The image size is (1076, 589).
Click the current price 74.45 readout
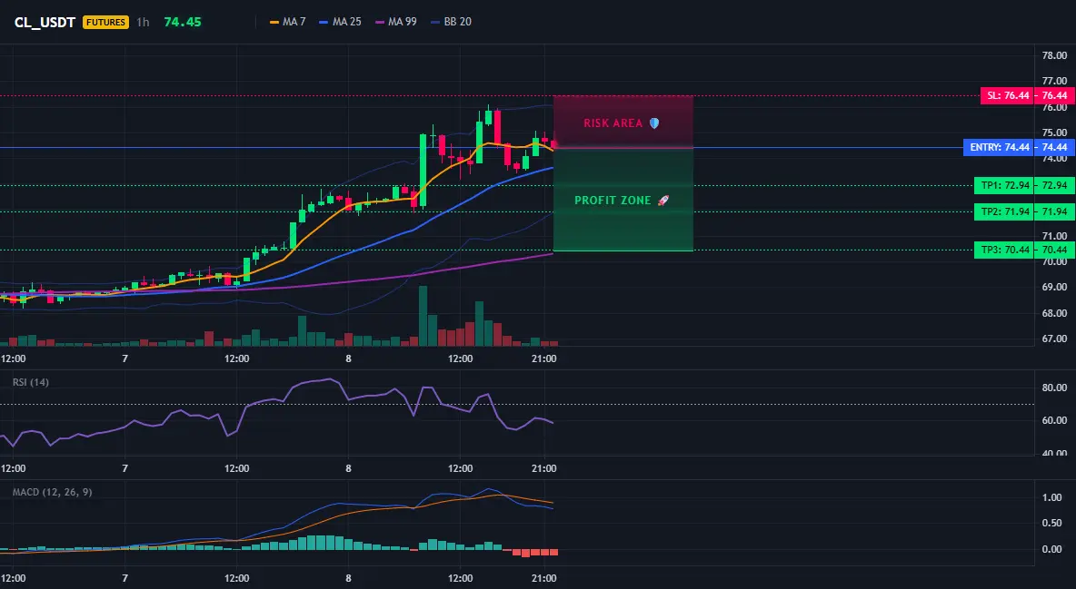click(183, 22)
